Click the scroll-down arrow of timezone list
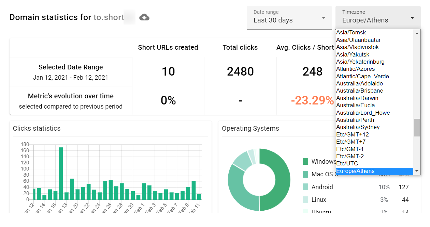430x227 pixels. tap(417, 171)
